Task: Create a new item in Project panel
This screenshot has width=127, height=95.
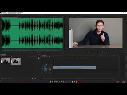Action: click(x=34, y=79)
